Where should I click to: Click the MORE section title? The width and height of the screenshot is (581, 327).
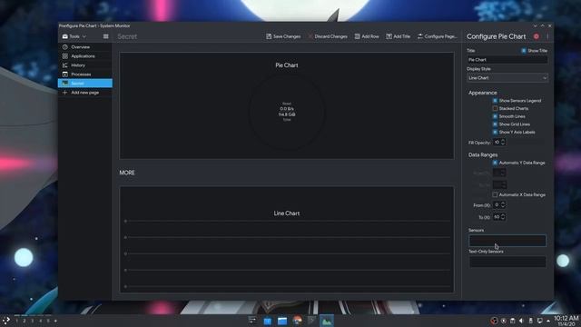pyautogui.click(x=127, y=173)
